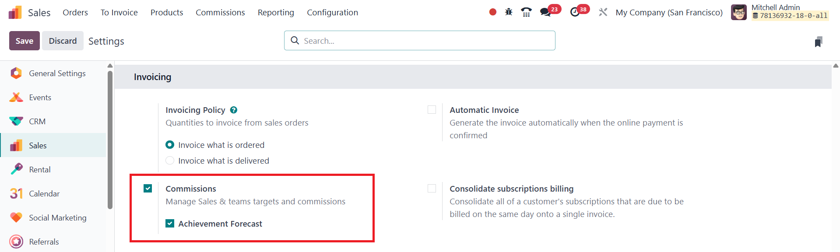This screenshot has height=252, width=840.
Task: Open Invoicing Policy help question icon
Action: [x=234, y=110]
